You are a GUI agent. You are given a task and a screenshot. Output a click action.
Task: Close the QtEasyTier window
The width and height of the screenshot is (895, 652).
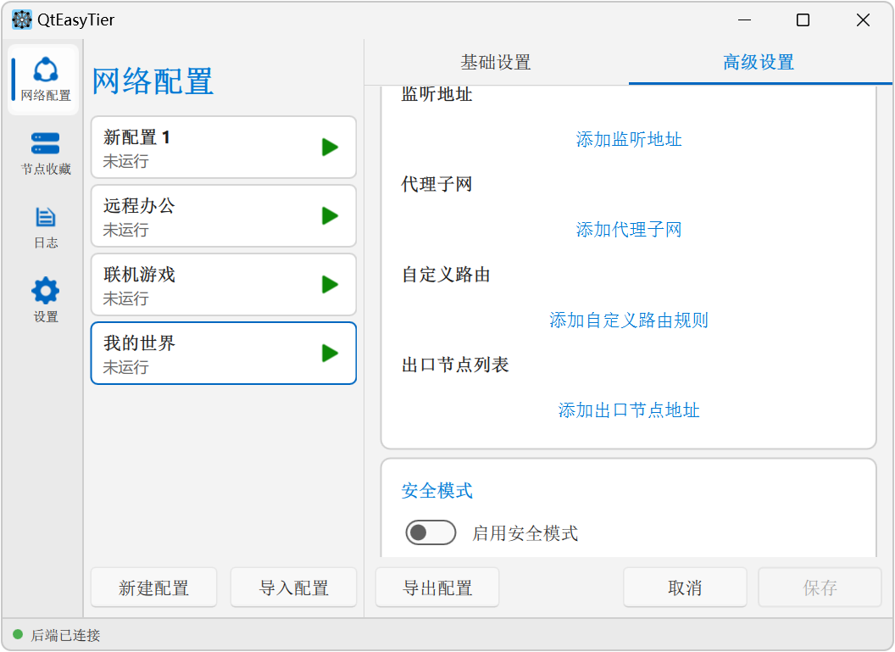(x=863, y=20)
